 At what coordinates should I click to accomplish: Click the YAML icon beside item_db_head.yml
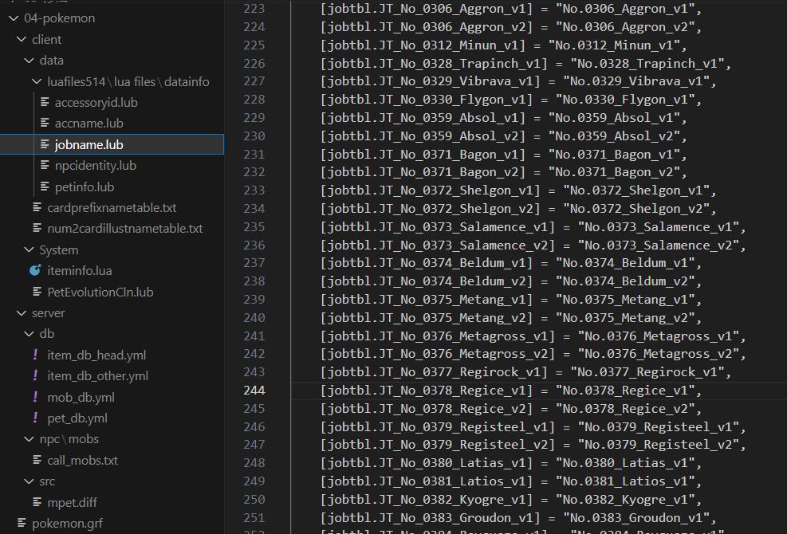tap(35, 355)
